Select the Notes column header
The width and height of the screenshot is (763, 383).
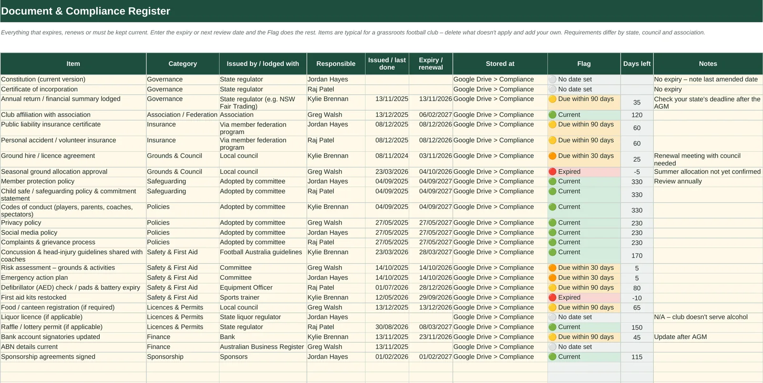tap(708, 63)
